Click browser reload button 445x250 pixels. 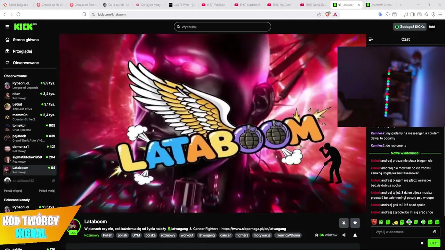point(18,14)
